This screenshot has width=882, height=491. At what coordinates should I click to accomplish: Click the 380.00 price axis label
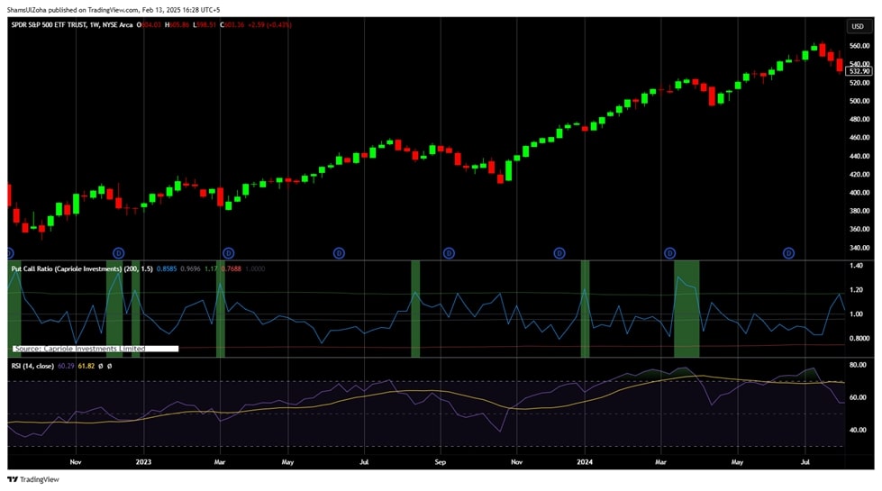coord(859,211)
